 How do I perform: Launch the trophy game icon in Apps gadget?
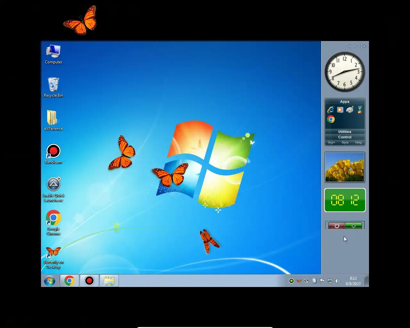pyautogui.click(x=360, y=110)
